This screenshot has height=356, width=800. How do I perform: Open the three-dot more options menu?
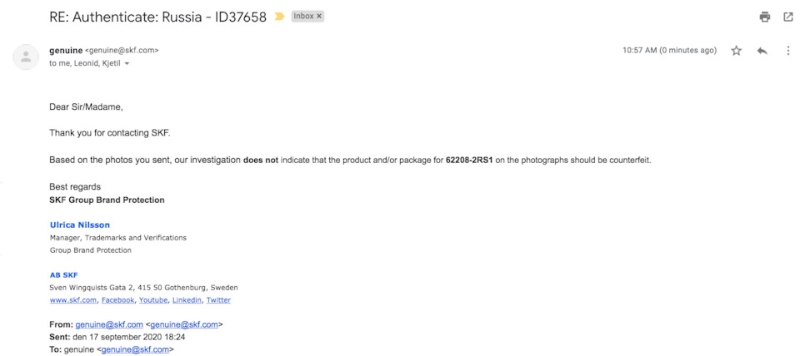pos(788,51)
